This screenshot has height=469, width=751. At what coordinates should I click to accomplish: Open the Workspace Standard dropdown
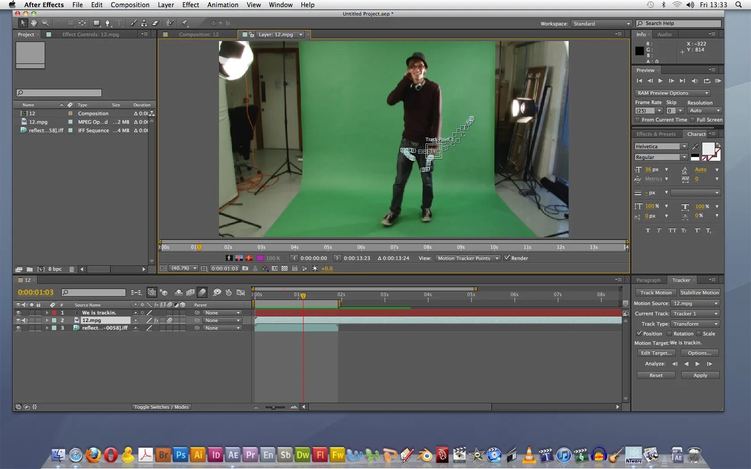(601, 24)
